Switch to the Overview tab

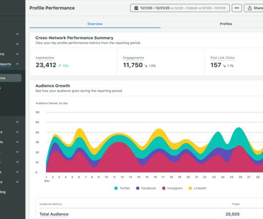coord(95,24)
